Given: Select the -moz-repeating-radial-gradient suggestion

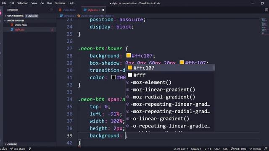Looking at the screenshot, I should click(x=170, y=112).
